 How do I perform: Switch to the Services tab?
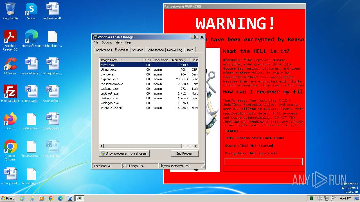138,50
